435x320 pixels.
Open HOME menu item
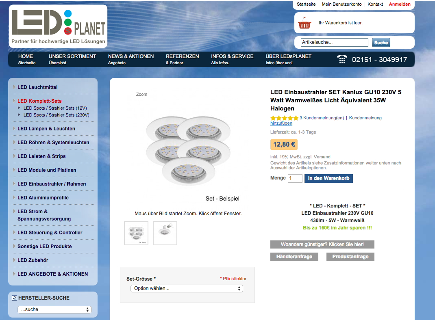pyautogui.click(x=27, y=59)
